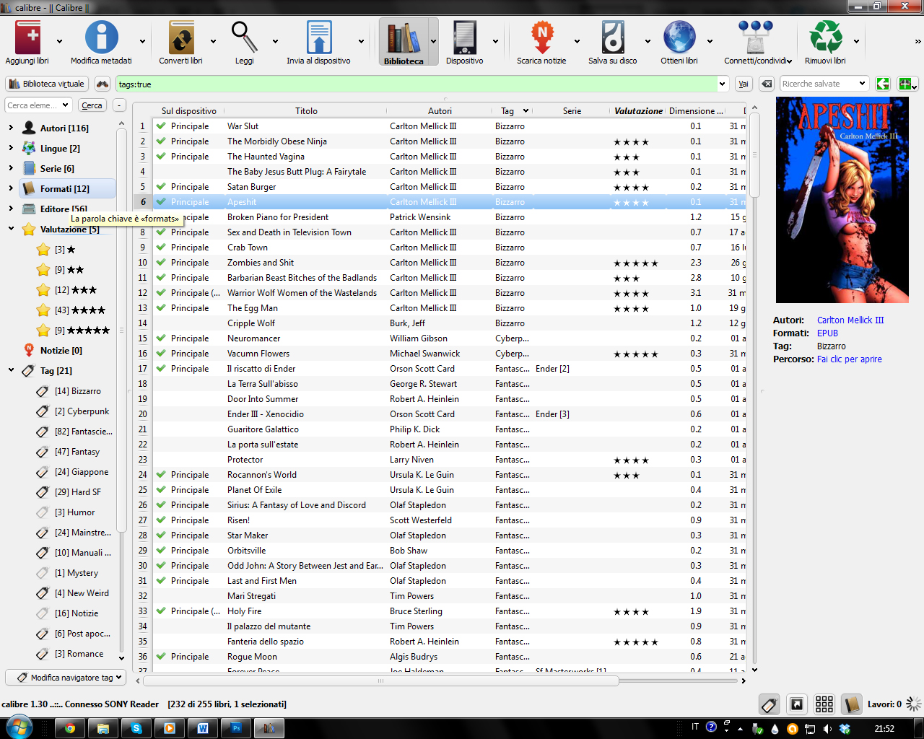Expand the Autori tree category

tap(11, 128)
